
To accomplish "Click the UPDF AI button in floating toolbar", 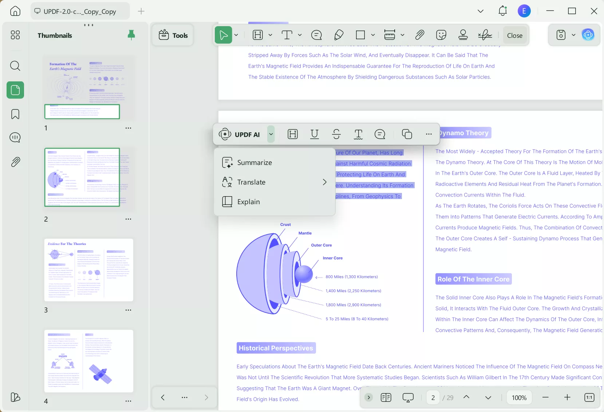I will [240, 134].
